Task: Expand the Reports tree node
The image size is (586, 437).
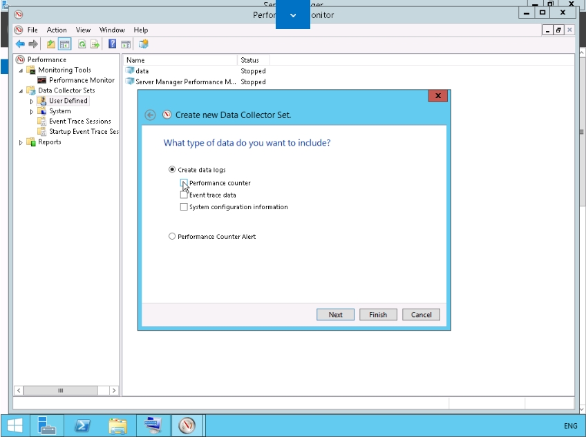Action: (x=21, y=142)
